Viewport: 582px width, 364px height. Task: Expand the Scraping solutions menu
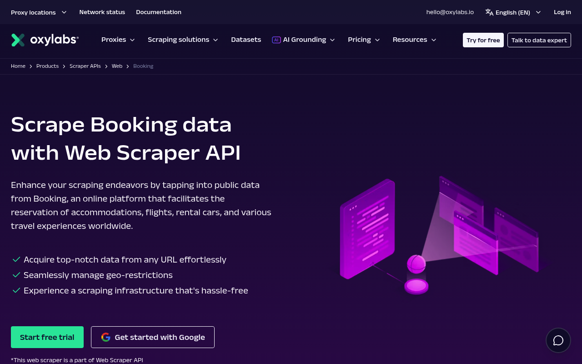pos(183,40)
